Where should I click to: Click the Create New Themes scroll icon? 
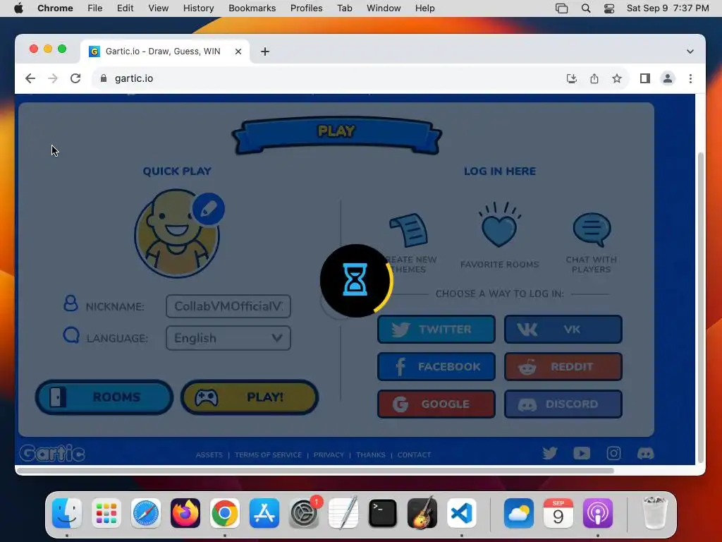click(x=410, y=229)
